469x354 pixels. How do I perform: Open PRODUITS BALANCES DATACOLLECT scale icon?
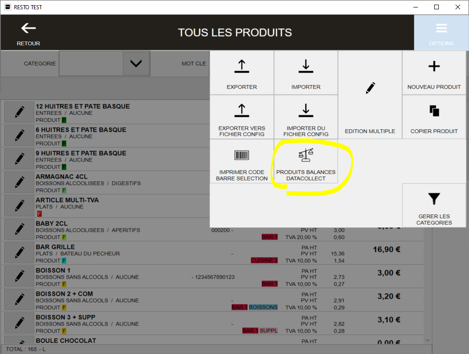306,155
